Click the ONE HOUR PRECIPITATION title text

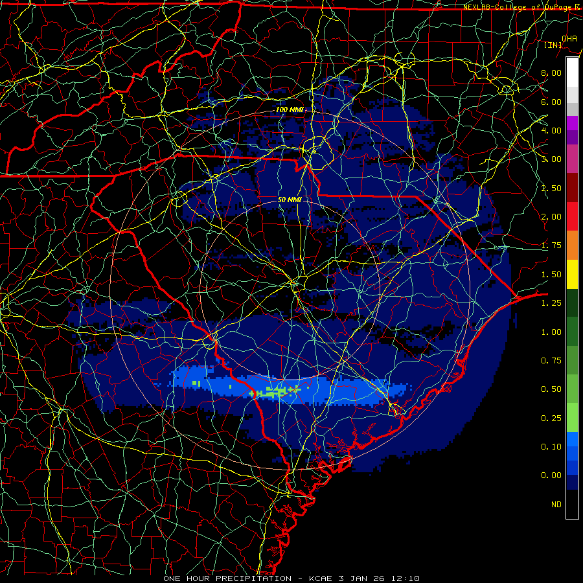[x=227, y=578]
